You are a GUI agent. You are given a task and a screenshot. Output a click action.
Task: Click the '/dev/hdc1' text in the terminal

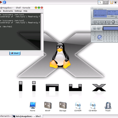(x=7, y=27)
